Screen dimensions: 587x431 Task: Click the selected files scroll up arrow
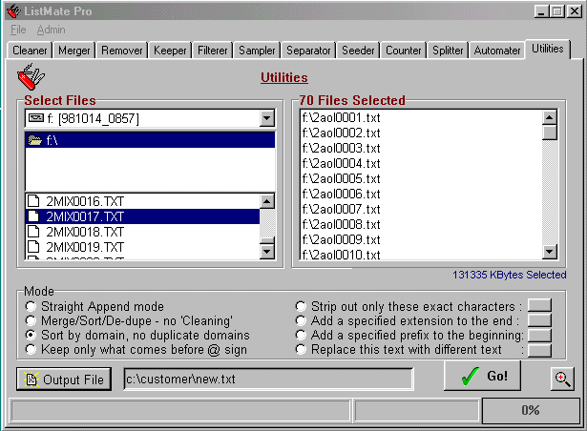[549, 118]
